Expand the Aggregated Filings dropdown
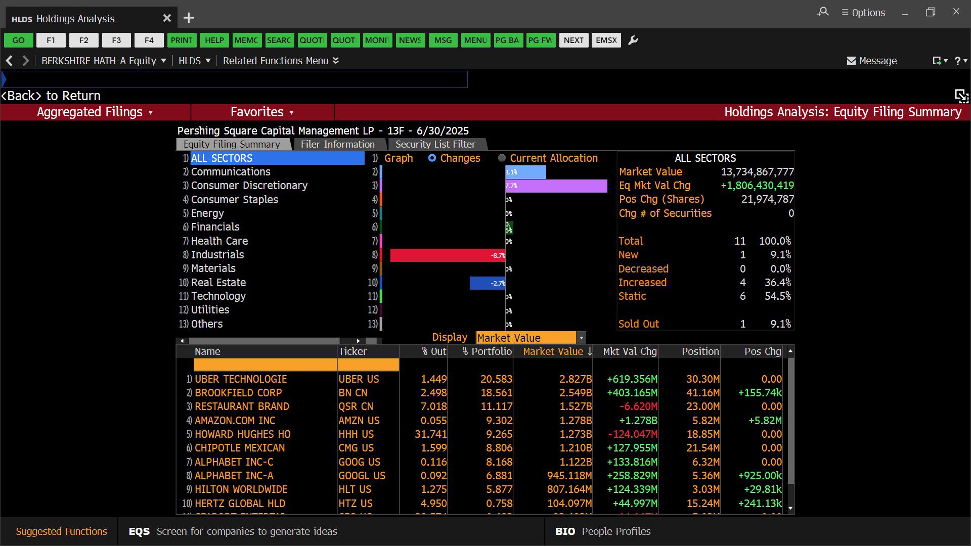 95,112
